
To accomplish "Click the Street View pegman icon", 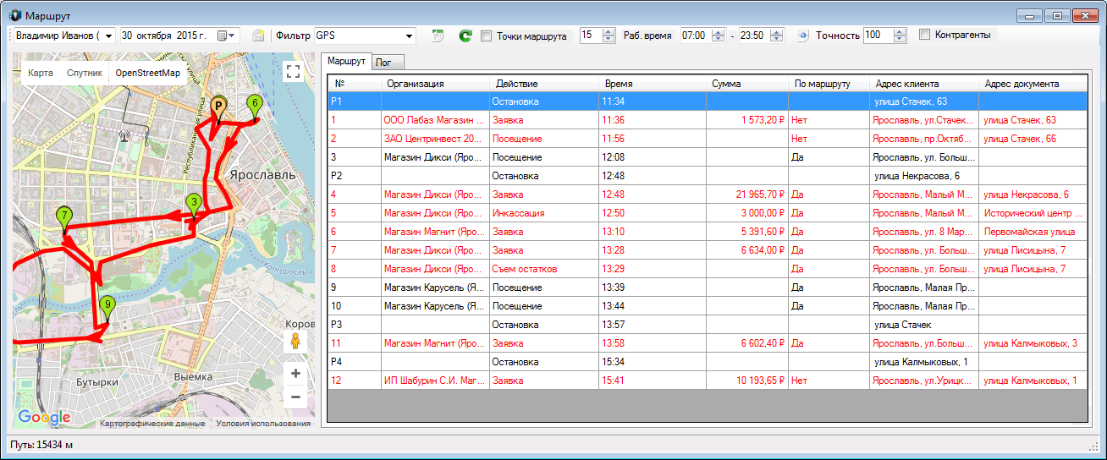I will click(295, 342).
